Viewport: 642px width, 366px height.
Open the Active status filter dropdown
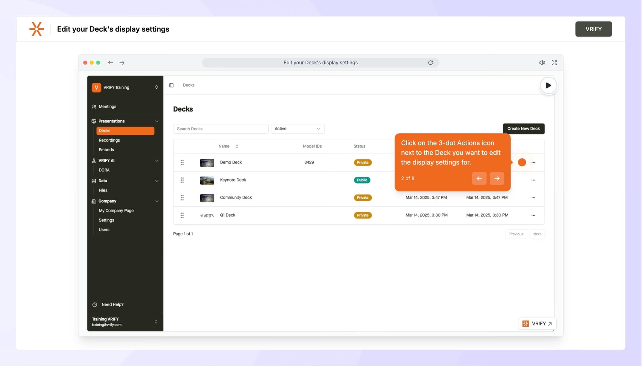coord(297,128)
